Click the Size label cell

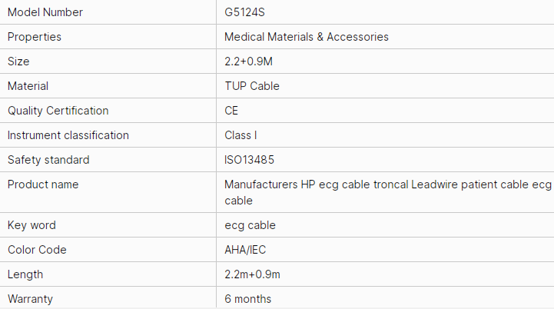[x=18, y=61]
